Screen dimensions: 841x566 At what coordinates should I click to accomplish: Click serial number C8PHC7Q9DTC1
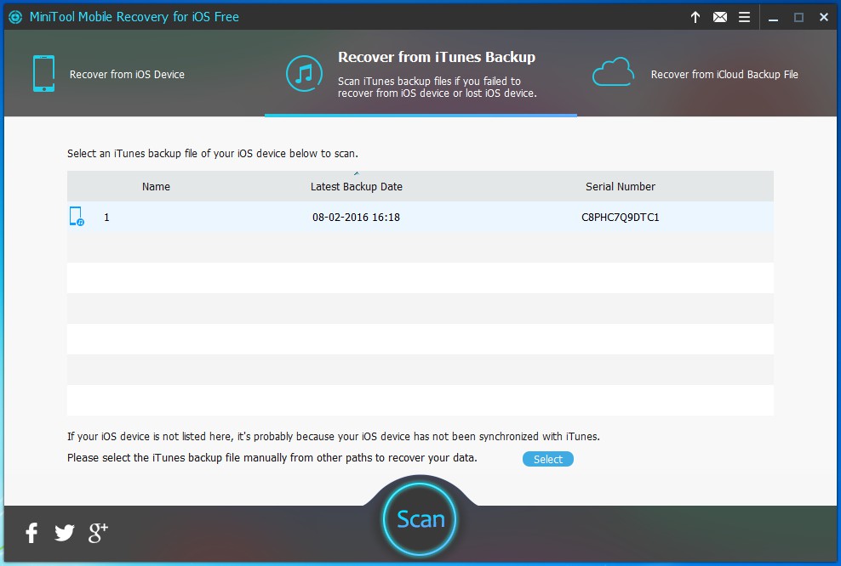click(x=620, y=217)
